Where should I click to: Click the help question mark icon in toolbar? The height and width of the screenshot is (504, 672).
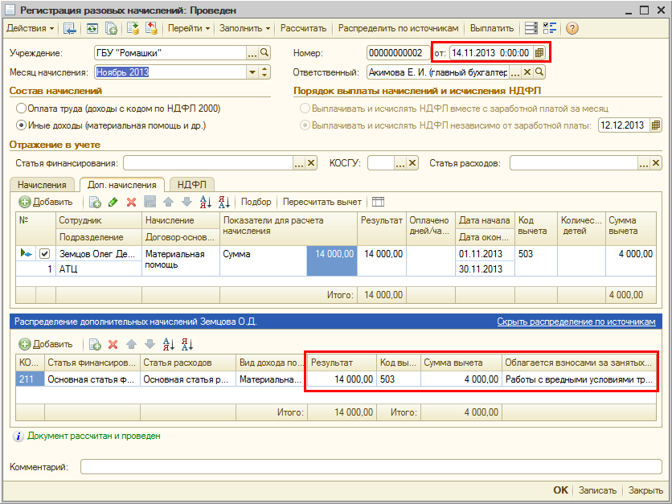[572, 28]
